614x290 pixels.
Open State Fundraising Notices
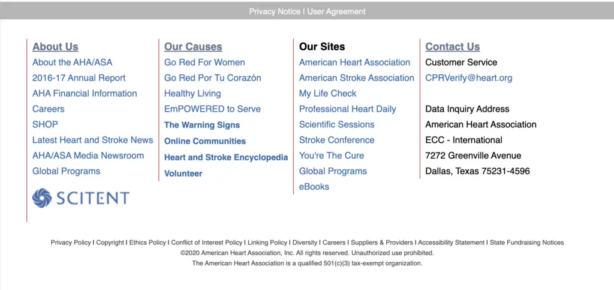coord(527,243)
